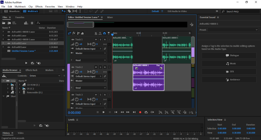
Task: Click the New File icon in Files panel
Action: [14, 23]
